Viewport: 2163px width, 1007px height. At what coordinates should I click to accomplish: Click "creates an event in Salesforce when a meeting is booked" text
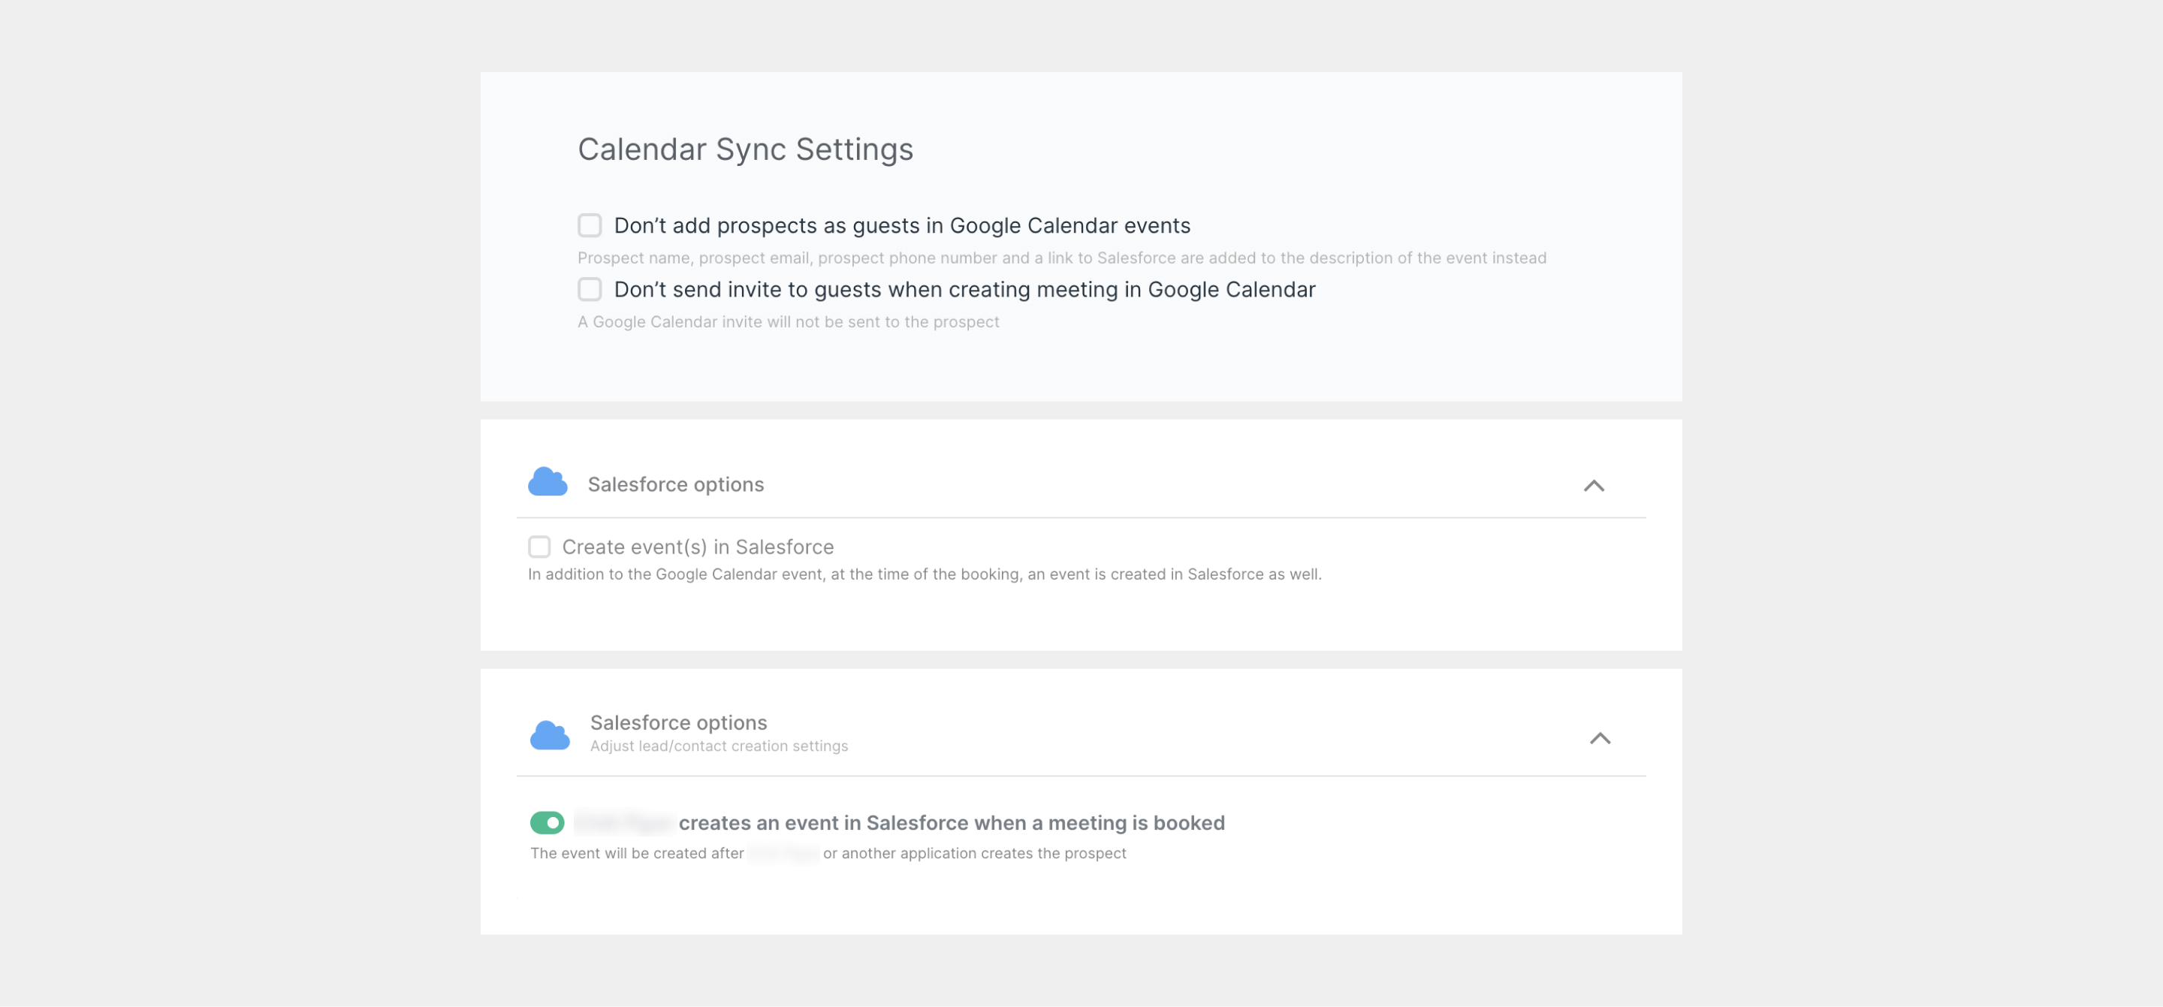coord(951,823)
